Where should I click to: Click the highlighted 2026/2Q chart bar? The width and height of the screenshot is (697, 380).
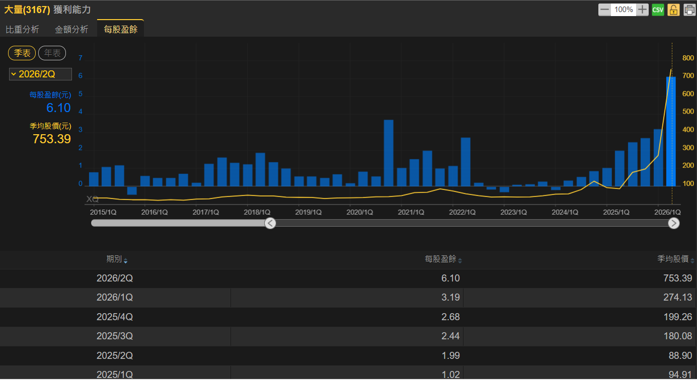pyautogui.click(x=671, y=132)
